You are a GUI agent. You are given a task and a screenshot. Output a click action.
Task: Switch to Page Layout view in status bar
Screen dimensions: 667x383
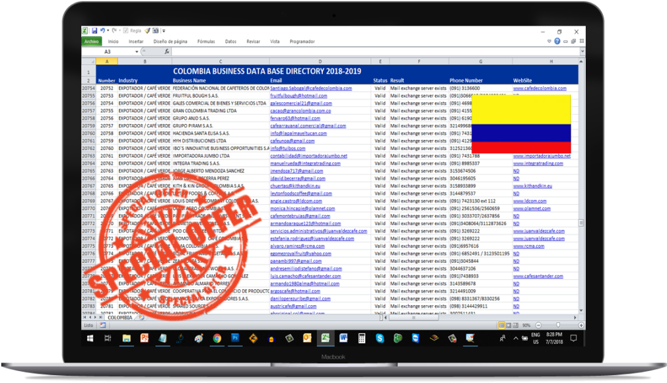509,325
